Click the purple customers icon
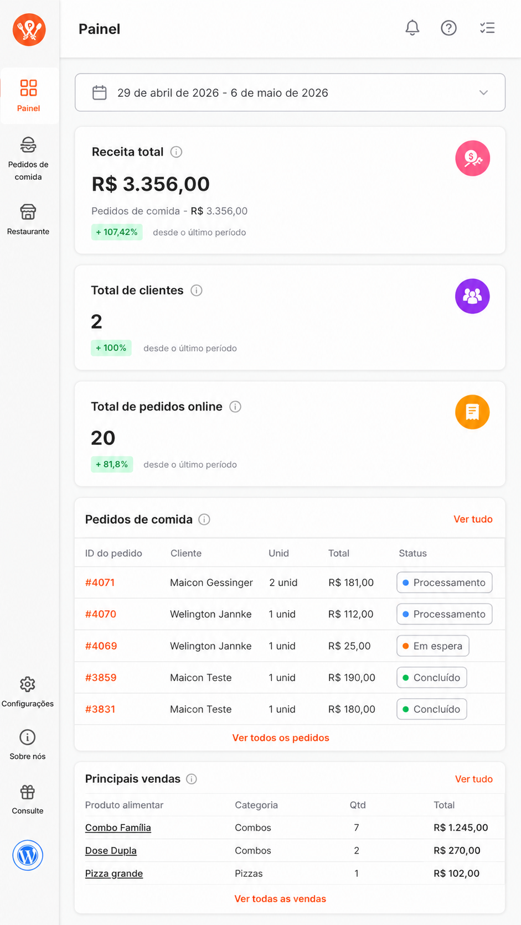This screenshot has height=925, width=521. coord(472,296)
